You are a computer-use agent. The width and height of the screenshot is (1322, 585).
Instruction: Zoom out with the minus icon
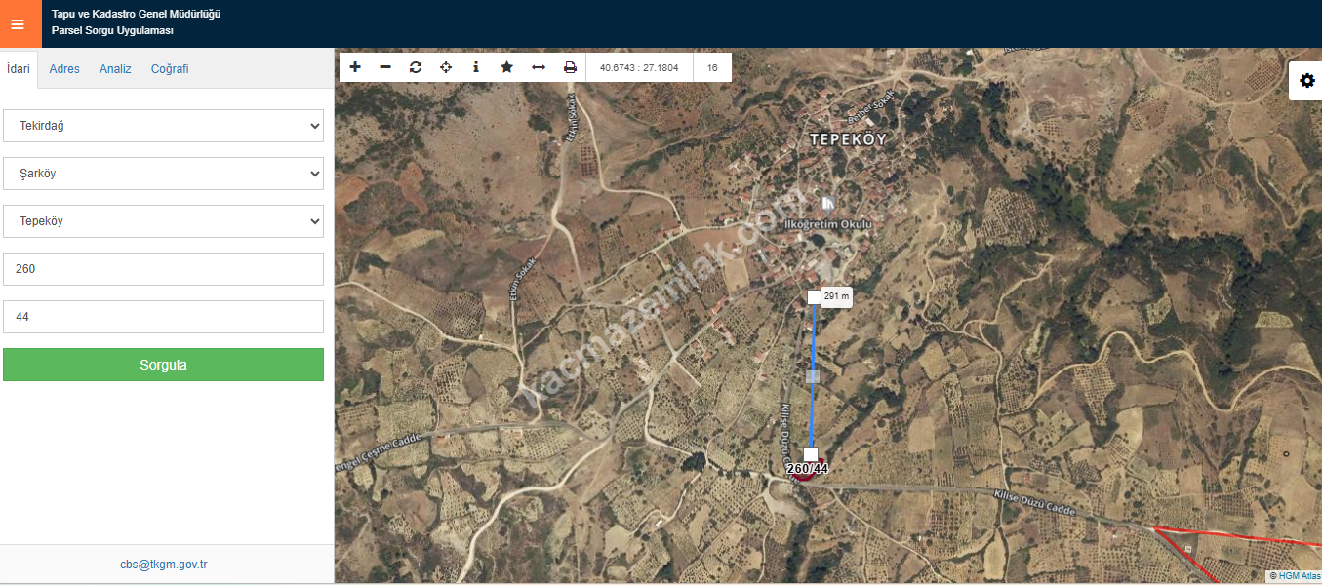(385, 67)
